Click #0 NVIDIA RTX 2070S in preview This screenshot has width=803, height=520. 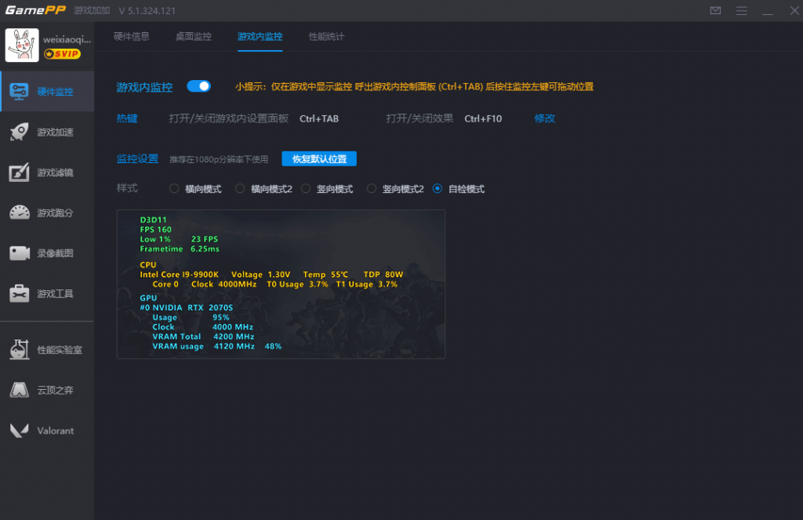pyautogui.click(x=187, y=307)
